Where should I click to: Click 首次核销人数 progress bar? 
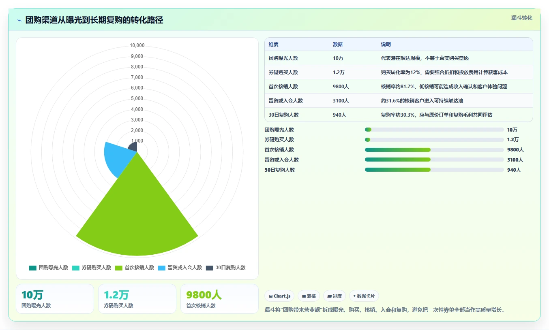click(434, 150)
